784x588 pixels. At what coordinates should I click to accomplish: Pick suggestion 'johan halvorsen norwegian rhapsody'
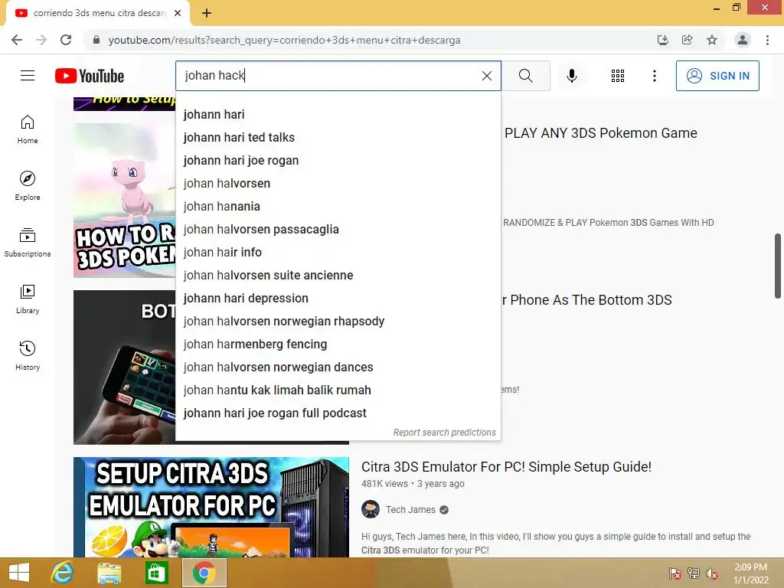click(338, 322)
